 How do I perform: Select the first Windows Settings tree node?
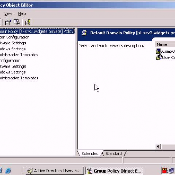coord(13,49)
